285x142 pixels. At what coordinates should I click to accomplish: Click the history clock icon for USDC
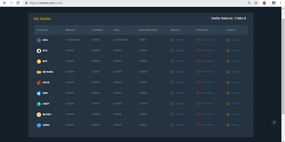(228, 125)
